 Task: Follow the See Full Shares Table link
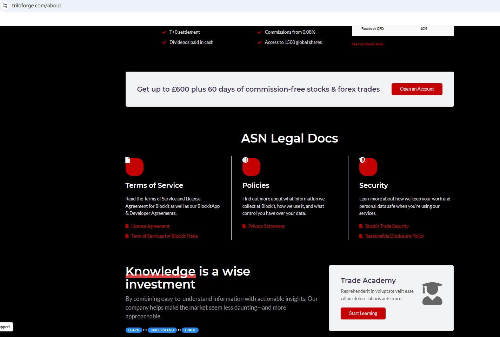click(367, 44)
